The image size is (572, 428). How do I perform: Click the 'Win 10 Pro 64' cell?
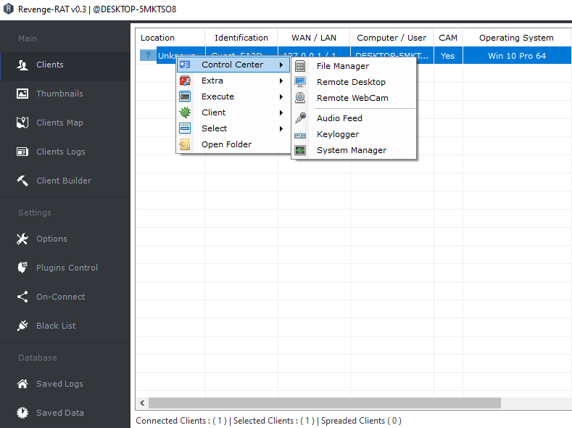click(x=517, y=56)
